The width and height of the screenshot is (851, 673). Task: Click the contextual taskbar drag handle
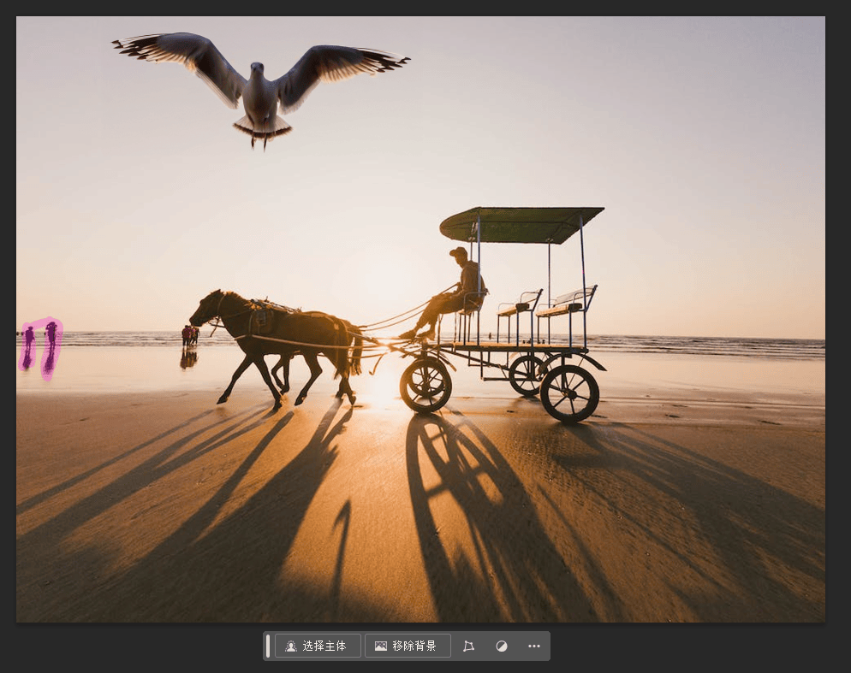268,646
